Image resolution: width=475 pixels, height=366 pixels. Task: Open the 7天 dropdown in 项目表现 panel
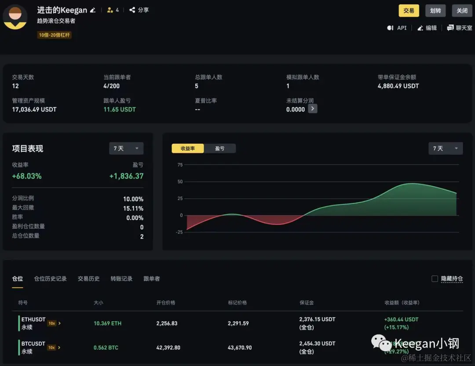pos(126,149)
